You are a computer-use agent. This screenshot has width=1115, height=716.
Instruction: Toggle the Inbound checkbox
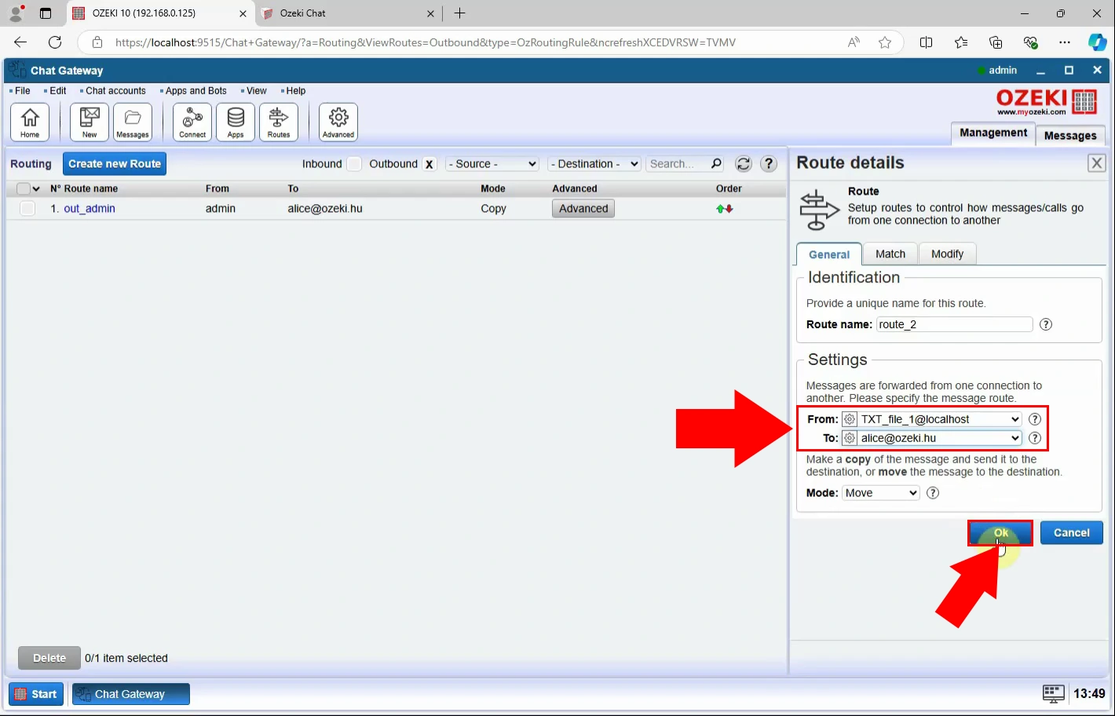click(354, 163)
